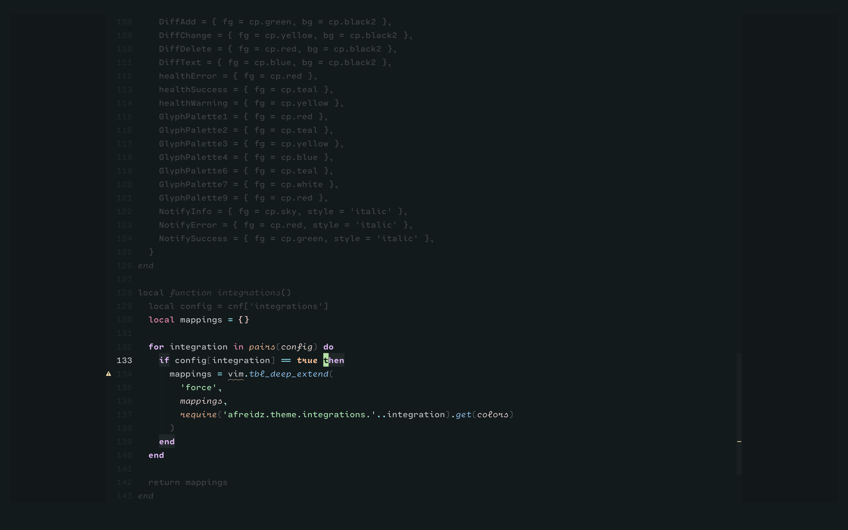
Task: Click 'colors' argument on line 137
Action: 493,415
